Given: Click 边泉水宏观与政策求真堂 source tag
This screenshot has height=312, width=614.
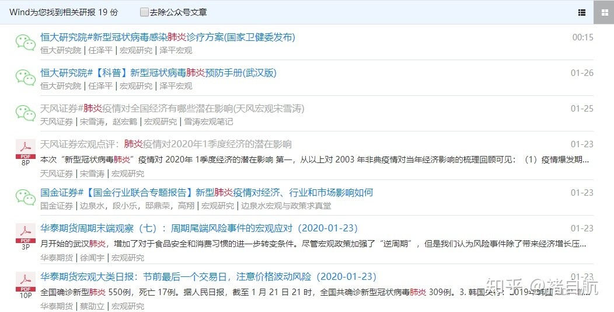Looking at the screenshot, I should (286, 206).
